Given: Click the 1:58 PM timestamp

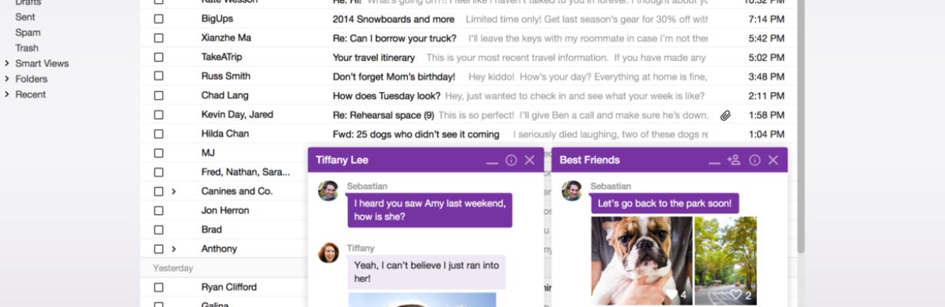Looking at the screenshot, I should [766, 115].
